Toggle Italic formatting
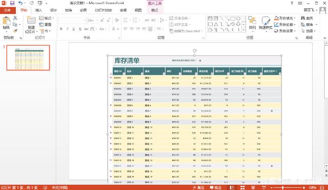 67,29
